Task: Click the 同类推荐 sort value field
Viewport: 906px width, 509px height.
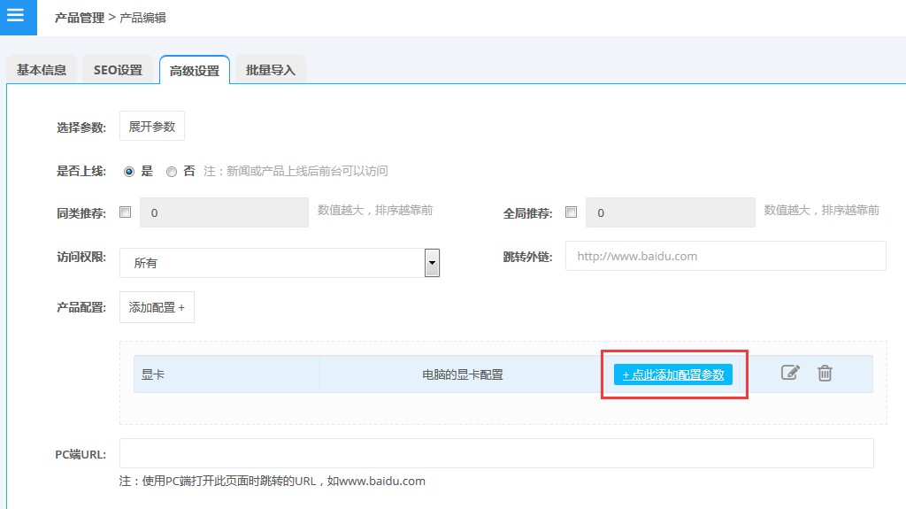Action: (x=224, y=212)
